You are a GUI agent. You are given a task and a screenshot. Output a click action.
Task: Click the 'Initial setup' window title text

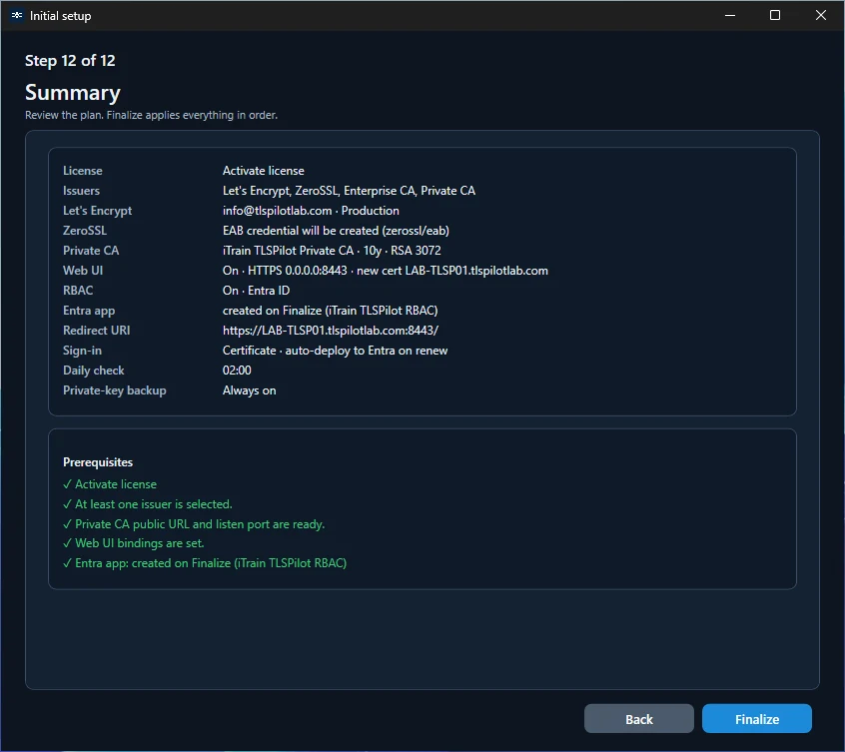point(60,16)
